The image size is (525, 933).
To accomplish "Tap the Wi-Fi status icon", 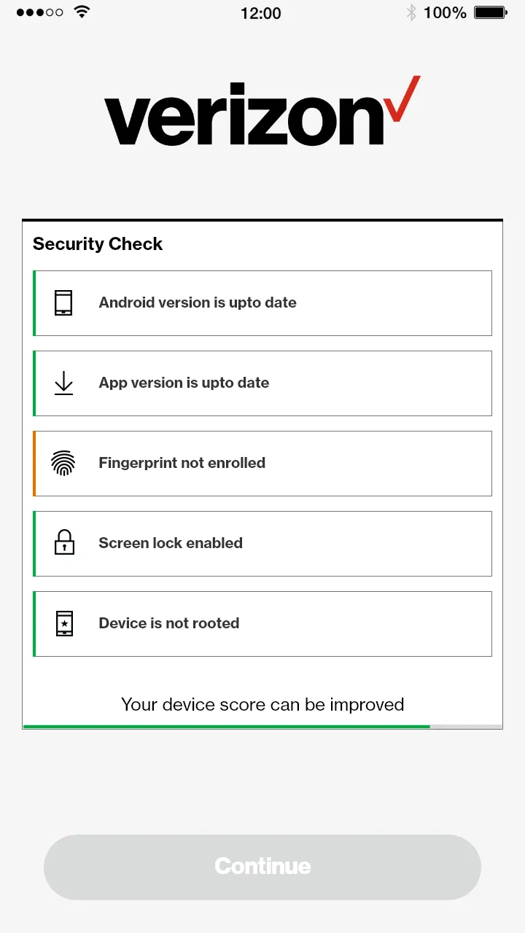I will coord(82,12).
